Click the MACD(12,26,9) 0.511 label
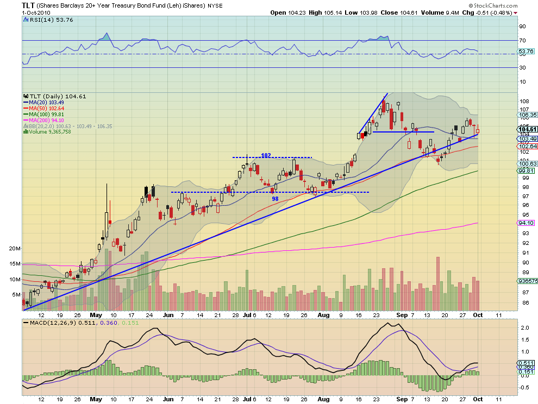Viewport: 538px width, 404px height. pos(62,323)
